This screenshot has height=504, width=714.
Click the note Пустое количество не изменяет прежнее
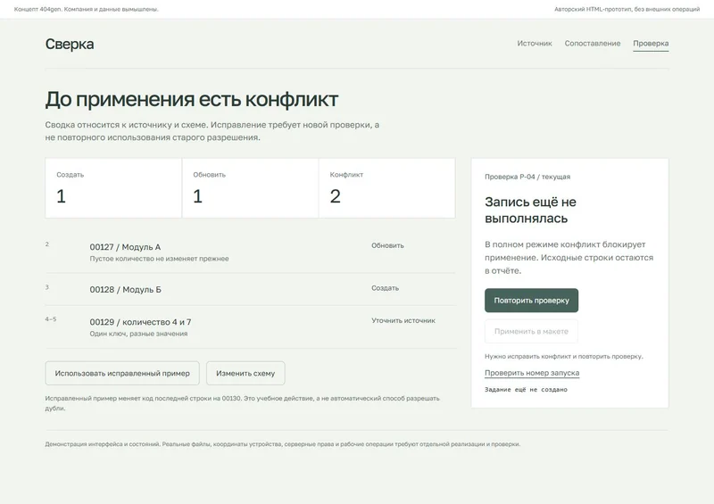(x=159, y=259)
